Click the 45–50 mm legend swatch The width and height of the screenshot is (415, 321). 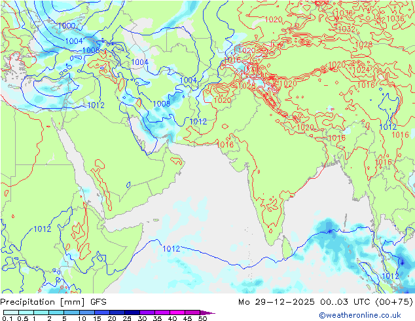pos(192,312)
